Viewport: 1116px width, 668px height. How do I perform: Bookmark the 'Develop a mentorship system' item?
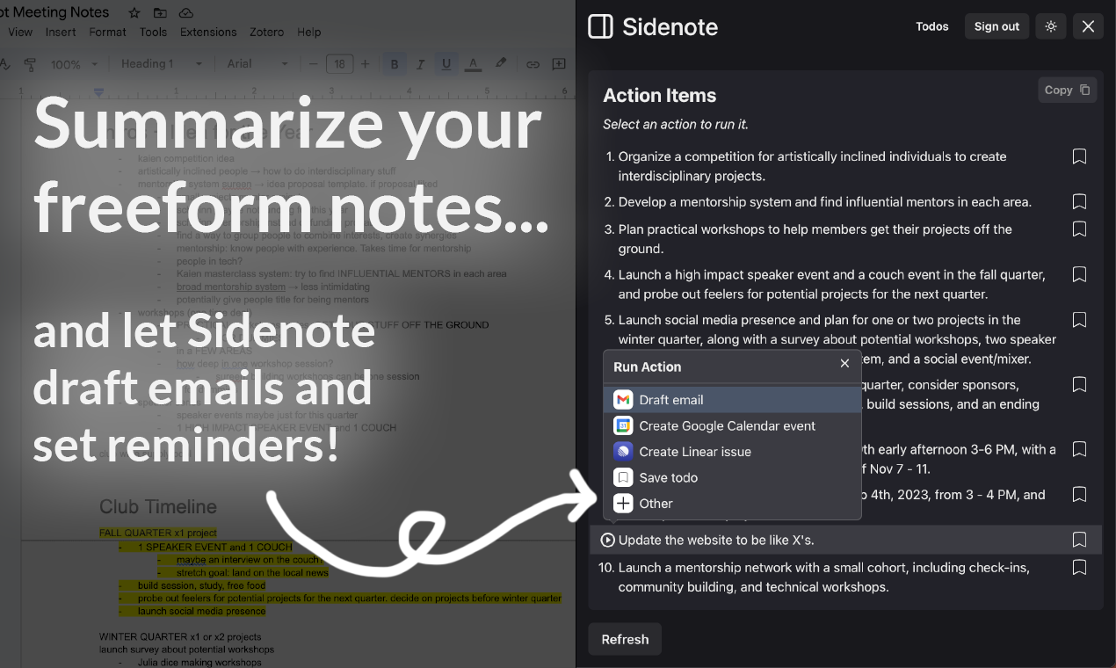point(1079,201)
